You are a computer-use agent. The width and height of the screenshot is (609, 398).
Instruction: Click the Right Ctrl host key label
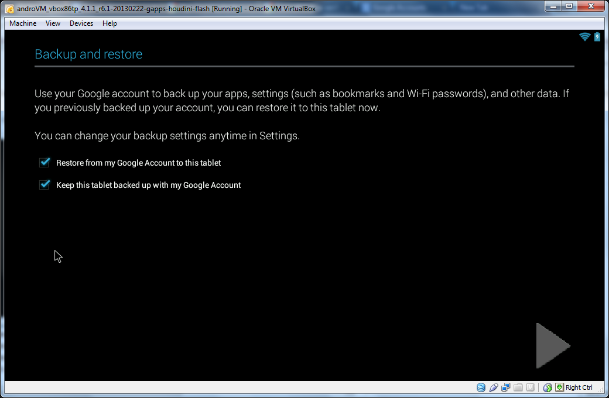(579, 387)
